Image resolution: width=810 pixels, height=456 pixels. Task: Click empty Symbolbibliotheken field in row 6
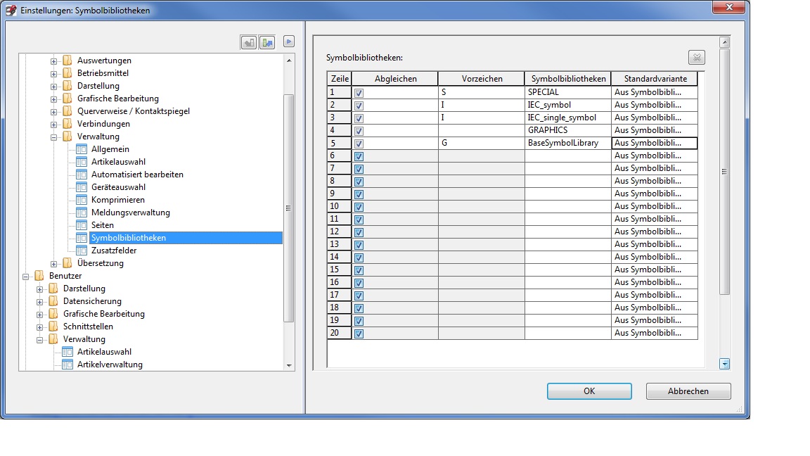pos(568,156)
